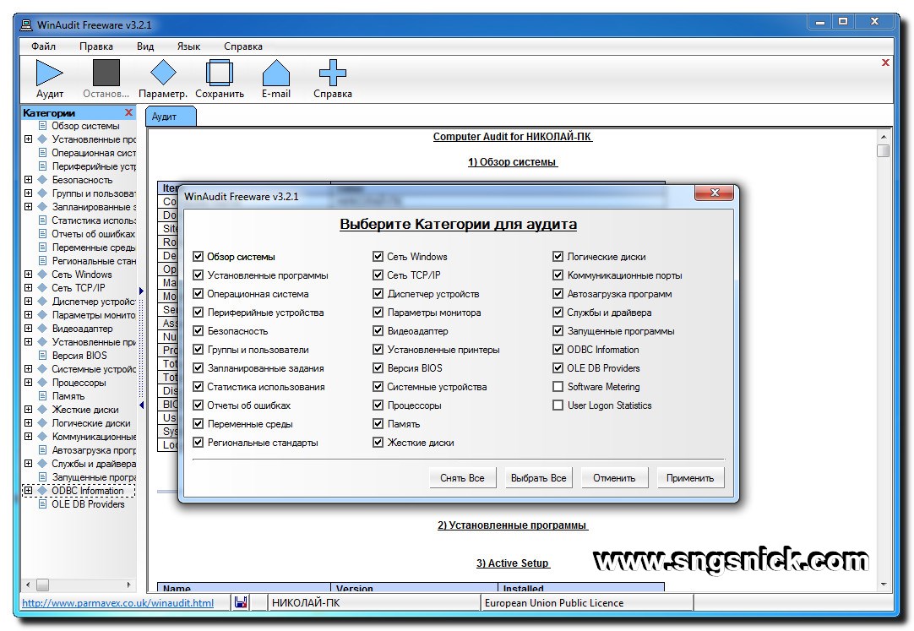914x631 pixels.
Task: Uncheck the Видеоадаптер checkbox
Action: click(x=378, y=331)
